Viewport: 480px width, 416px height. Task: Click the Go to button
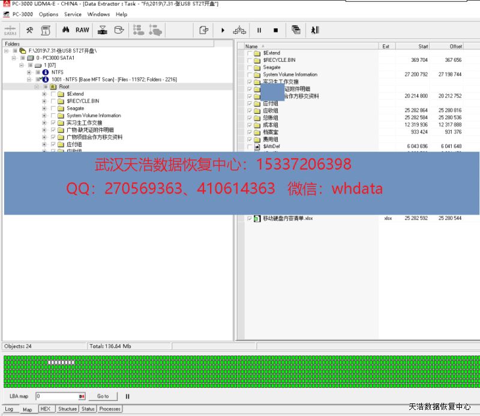(103, 396)
